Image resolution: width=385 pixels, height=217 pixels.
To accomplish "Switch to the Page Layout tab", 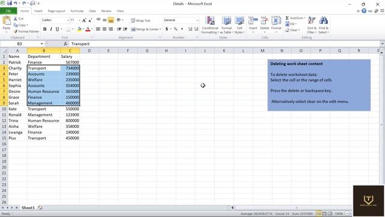I will [x=57, y=11].
